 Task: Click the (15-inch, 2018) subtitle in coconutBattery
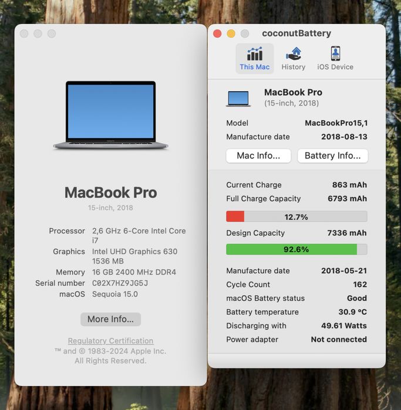291,103
